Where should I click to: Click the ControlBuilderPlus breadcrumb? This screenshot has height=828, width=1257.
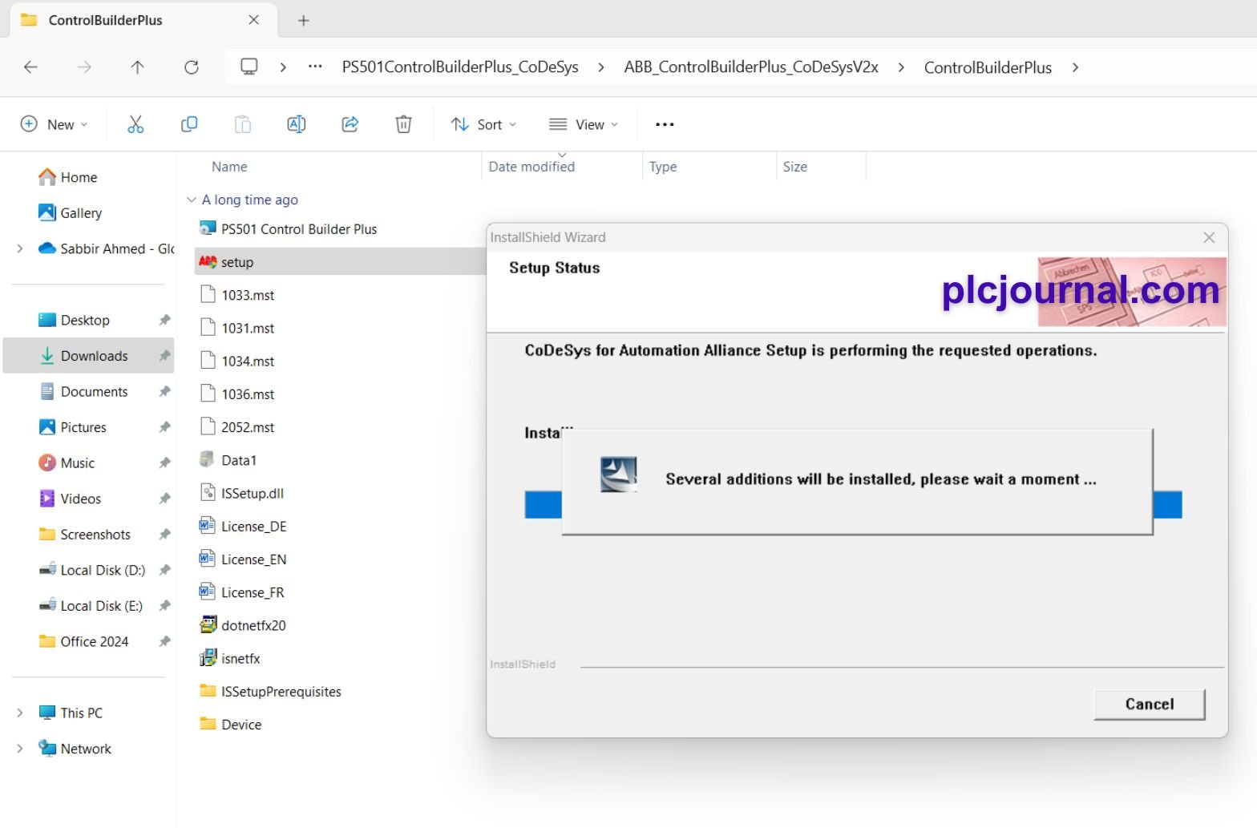988,67
